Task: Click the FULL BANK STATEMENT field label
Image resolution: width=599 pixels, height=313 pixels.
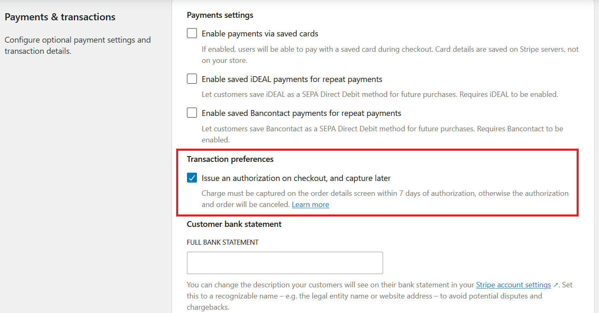Action: click(x=223, y=242)
